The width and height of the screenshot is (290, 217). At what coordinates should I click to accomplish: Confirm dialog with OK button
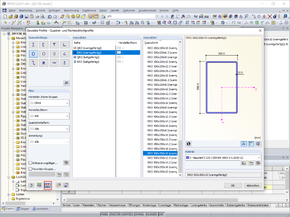[233, 185]
